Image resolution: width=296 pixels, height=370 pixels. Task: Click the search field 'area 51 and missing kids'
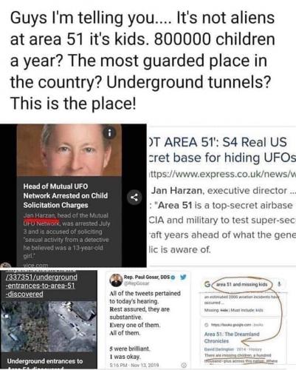coord(242,284)
